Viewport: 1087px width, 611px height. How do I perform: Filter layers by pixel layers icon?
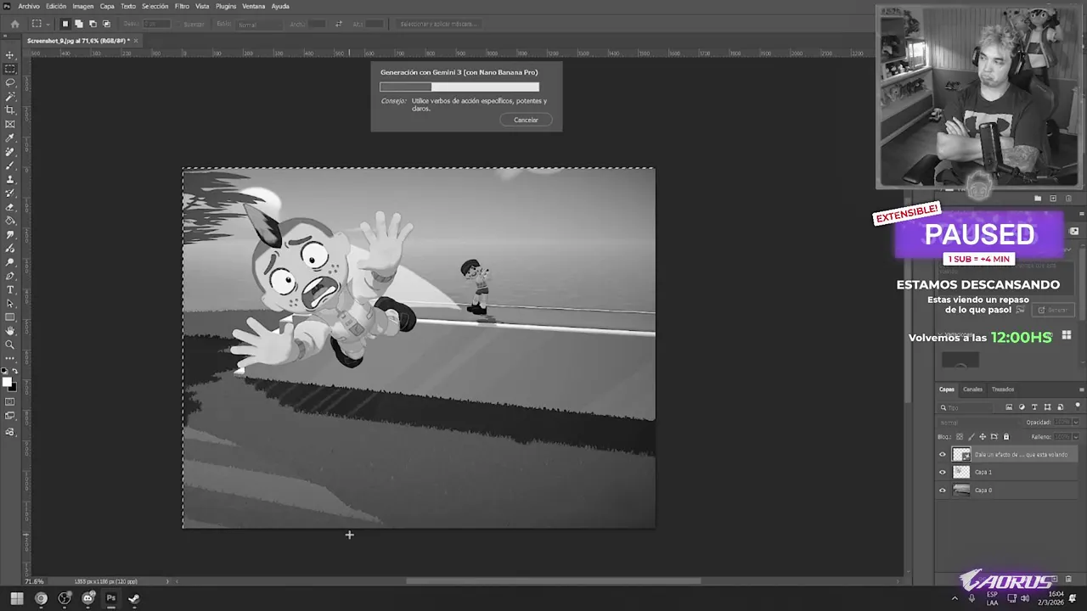(1009, 407)
